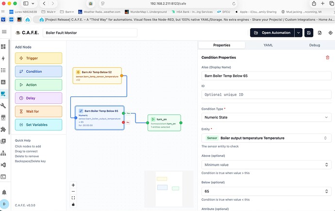Open the Entity sensor selector

tap(266, 138)
